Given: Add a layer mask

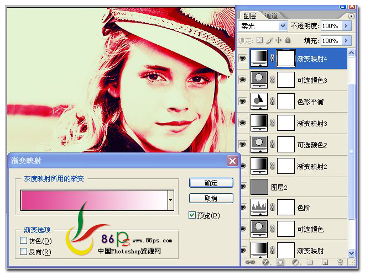Looking at the screenshot, I should 280,263.
